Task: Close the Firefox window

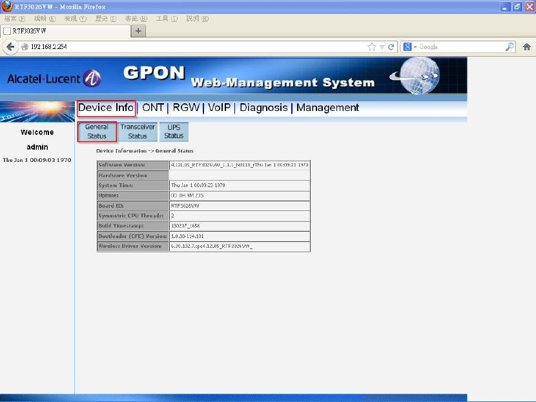Action: [x=530, y=7]
